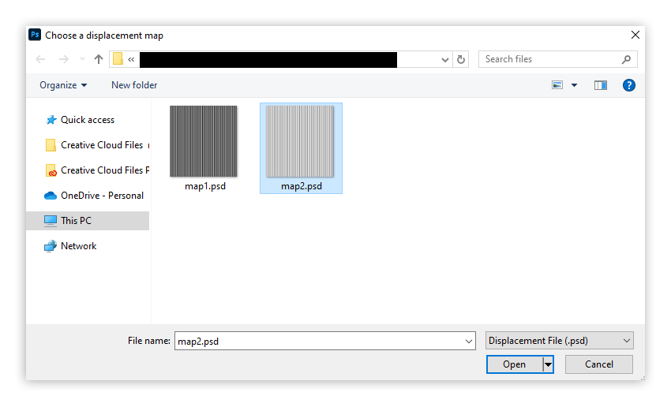Screen dimensions: 671x407
Task: Expand the Open button's split arrow
Action: pyautogui.click(x=548, y=364)
